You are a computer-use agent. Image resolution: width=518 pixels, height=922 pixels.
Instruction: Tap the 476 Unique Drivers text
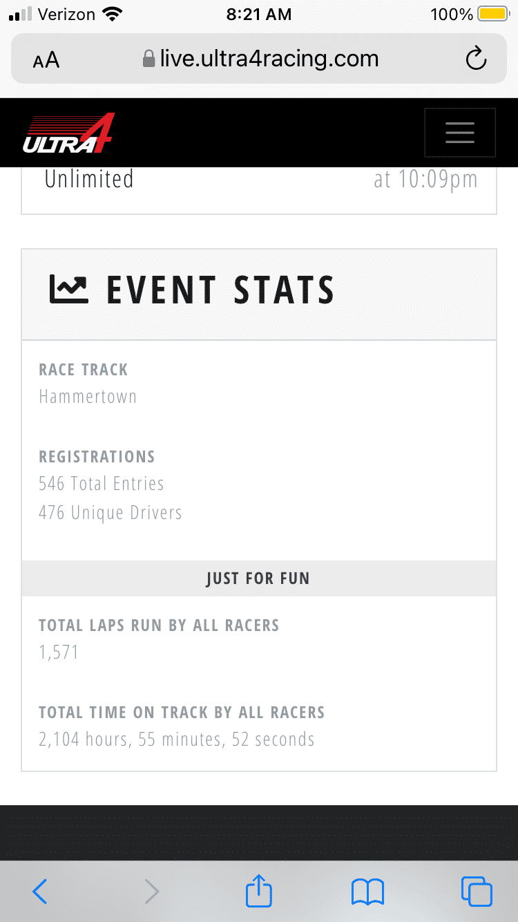point(111,513)
